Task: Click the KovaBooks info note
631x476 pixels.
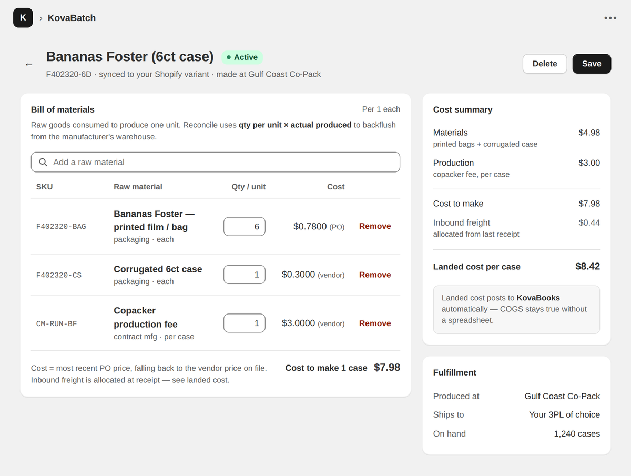Action: 516,309
